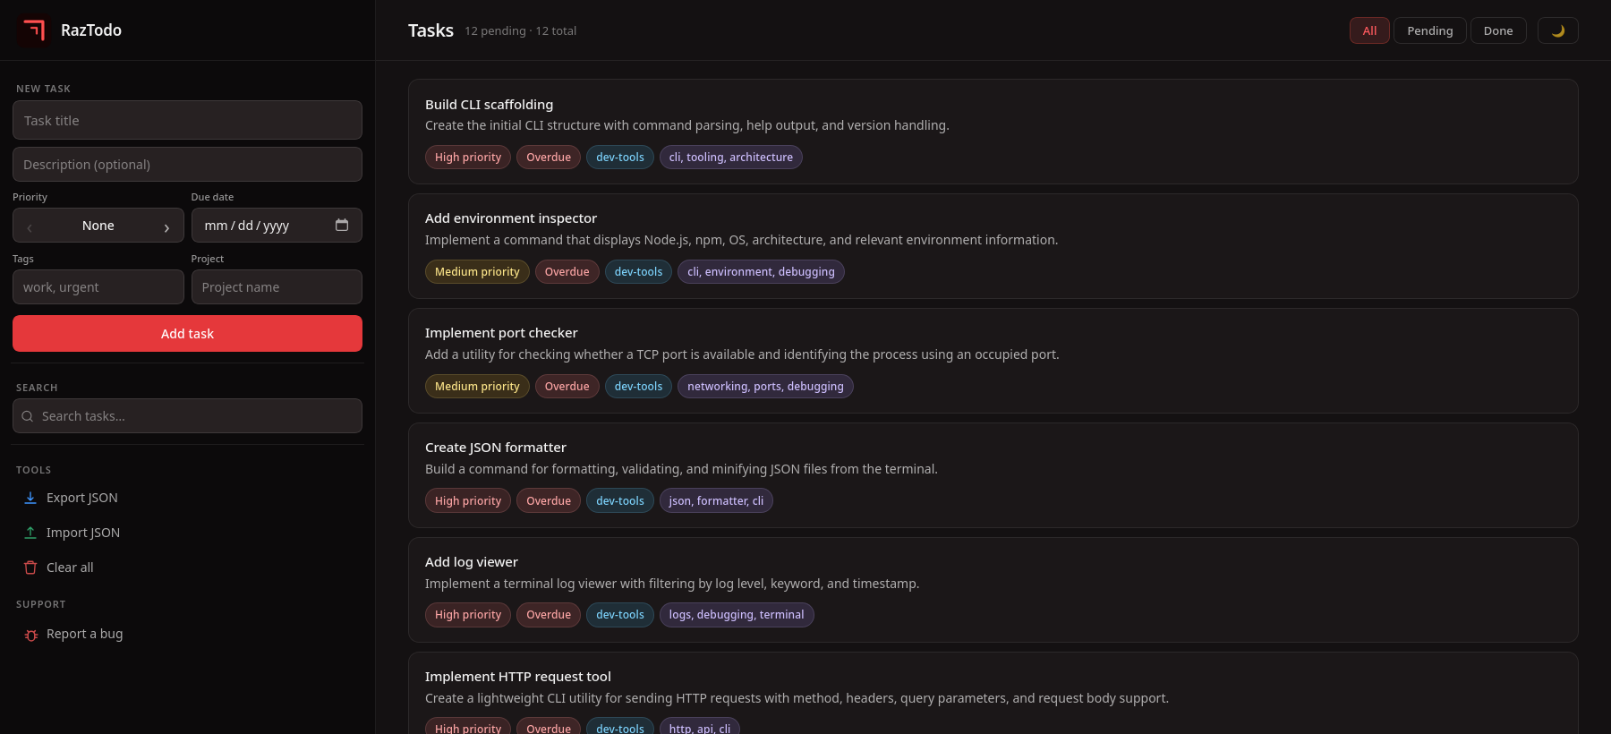Select next priority with right chevron
This screenshot has height=734, width=1611.
(x=166, y=226)
